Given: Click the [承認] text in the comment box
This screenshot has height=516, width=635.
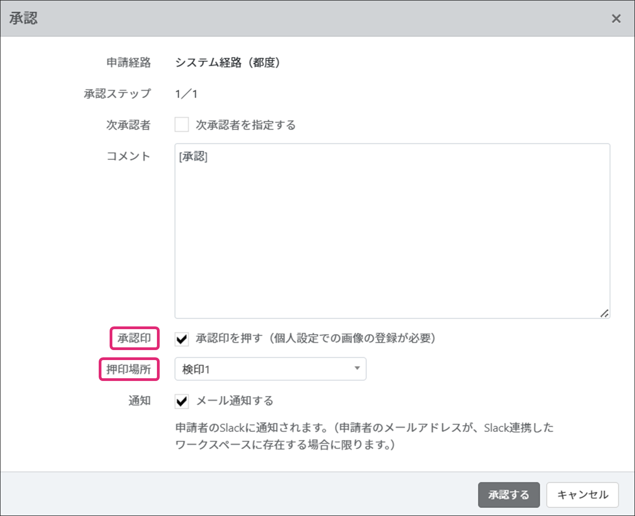Looking at the screenshot, I should pyautogui.click(x=193, y=156).
